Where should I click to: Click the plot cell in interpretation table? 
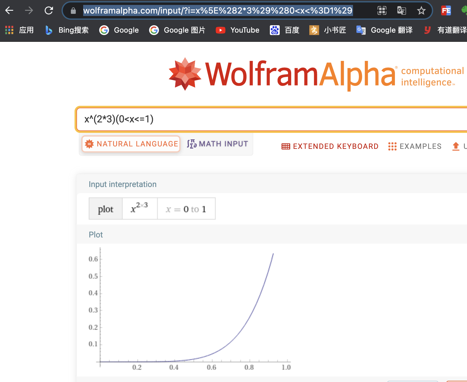(106, 209)
